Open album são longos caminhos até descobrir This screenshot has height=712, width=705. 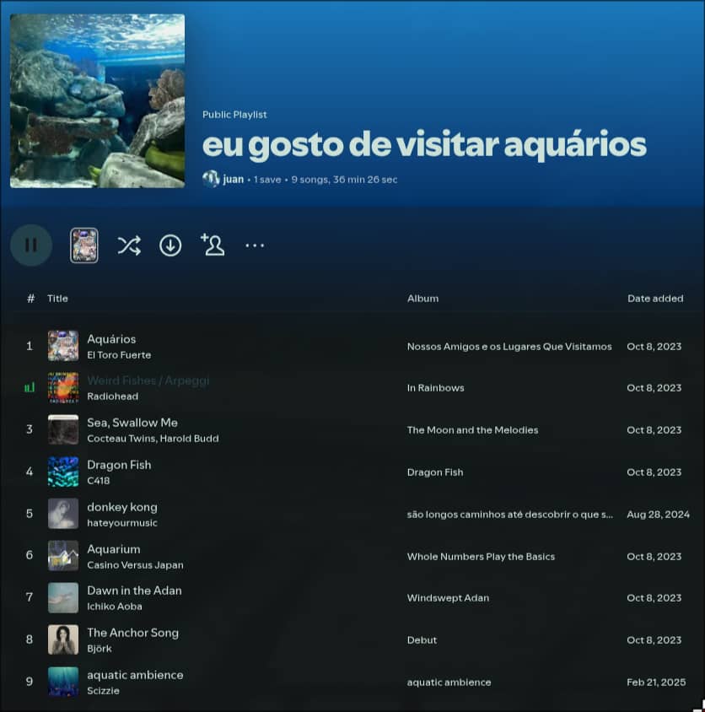[510, 515]
